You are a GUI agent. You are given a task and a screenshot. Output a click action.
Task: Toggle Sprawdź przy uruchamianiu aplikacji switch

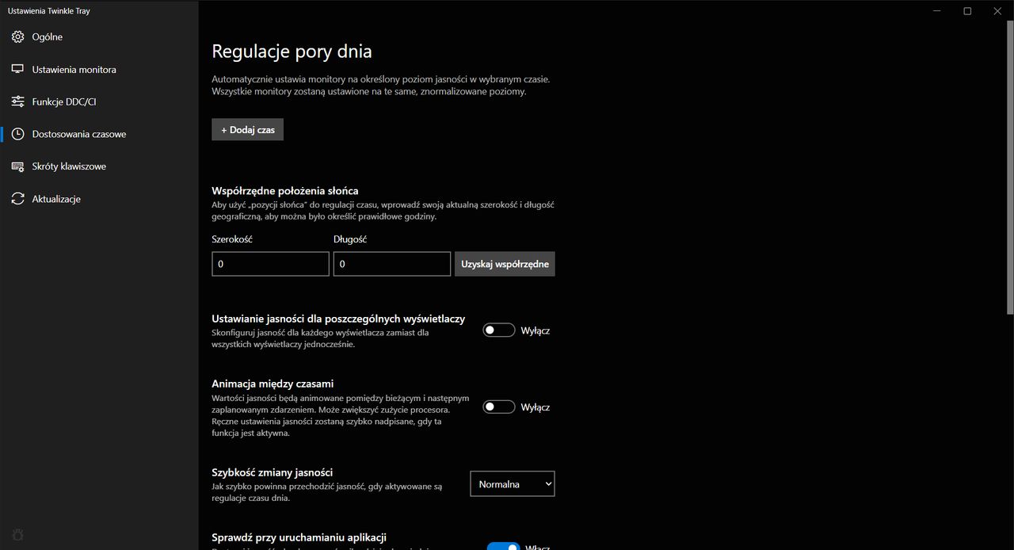coord(503,547)
